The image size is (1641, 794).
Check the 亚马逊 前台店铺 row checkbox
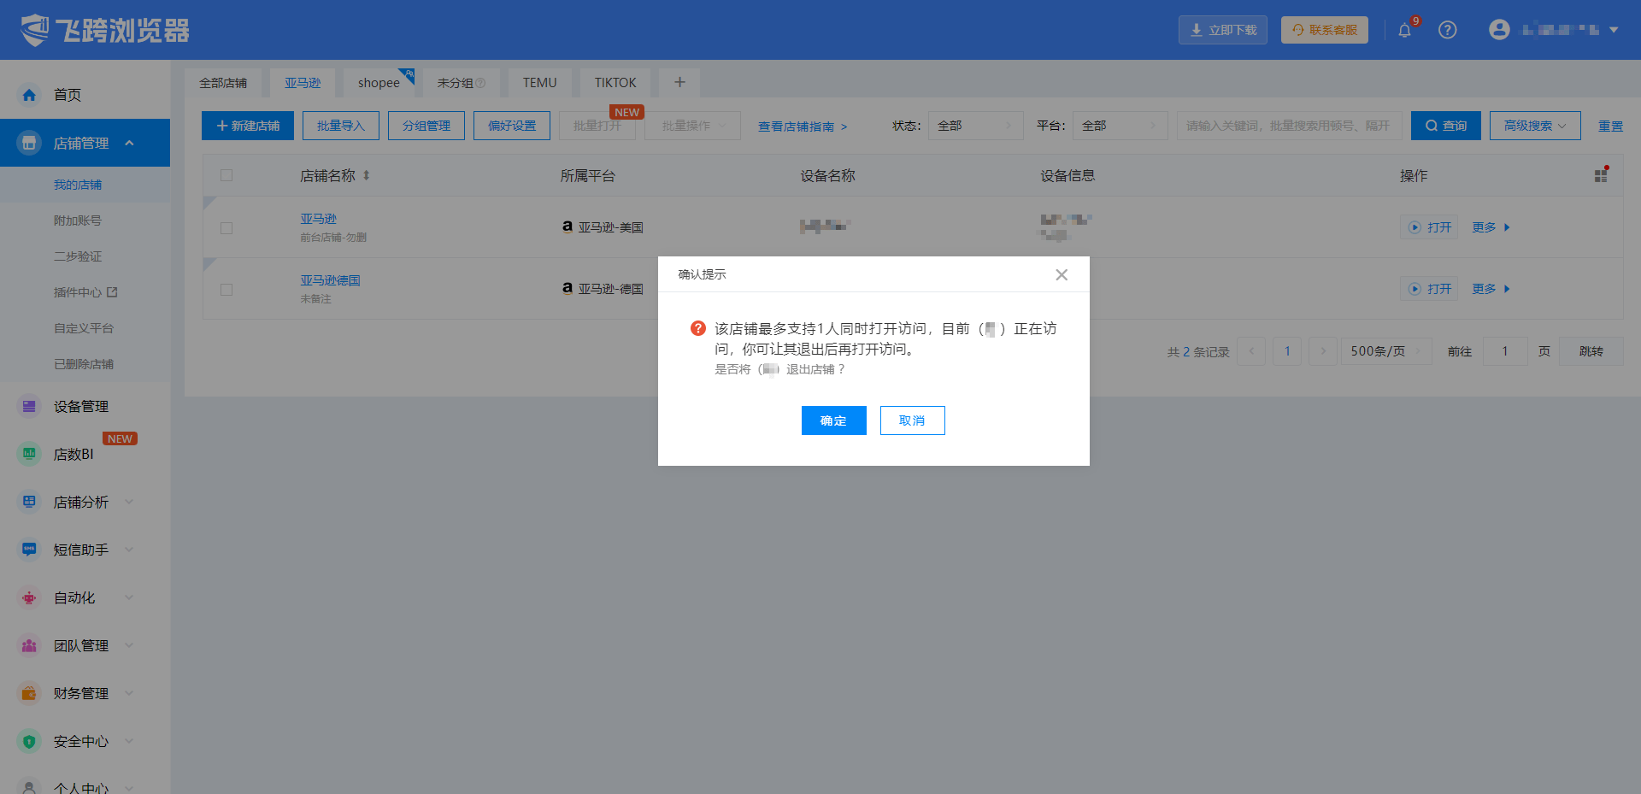click(226, 228)
